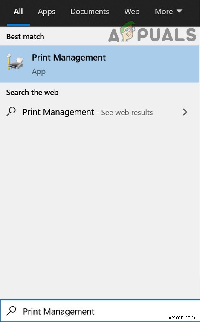Screen dimensions: 200x322
Task: Click the Best match heading
Action: point(25,37)
